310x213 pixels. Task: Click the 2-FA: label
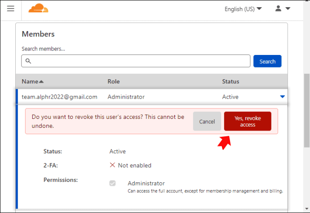tap(51, 165)
